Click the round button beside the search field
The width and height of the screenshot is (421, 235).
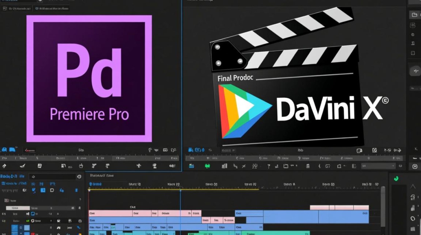[79, 177]
